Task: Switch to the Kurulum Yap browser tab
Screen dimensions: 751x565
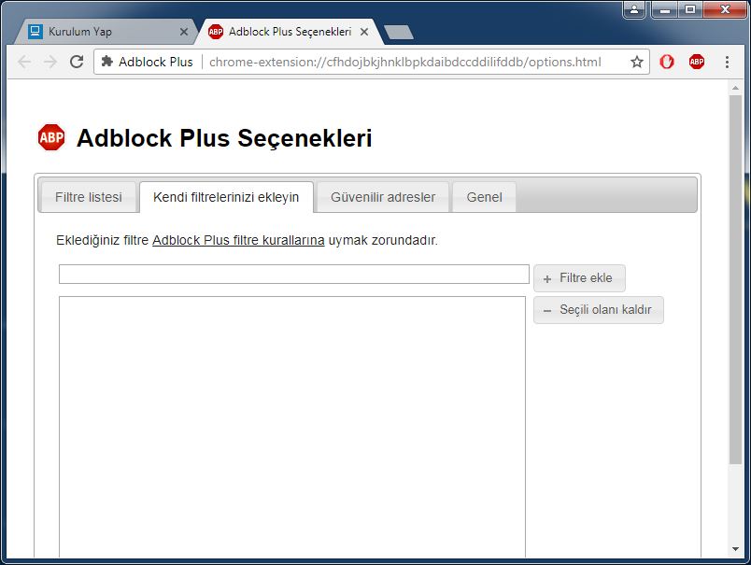Action: (x=106, y=32)
